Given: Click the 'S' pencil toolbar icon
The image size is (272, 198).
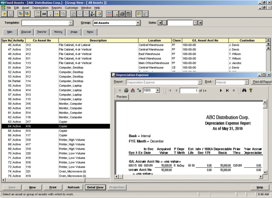Looking at the screenshot, I should [21, 14].
